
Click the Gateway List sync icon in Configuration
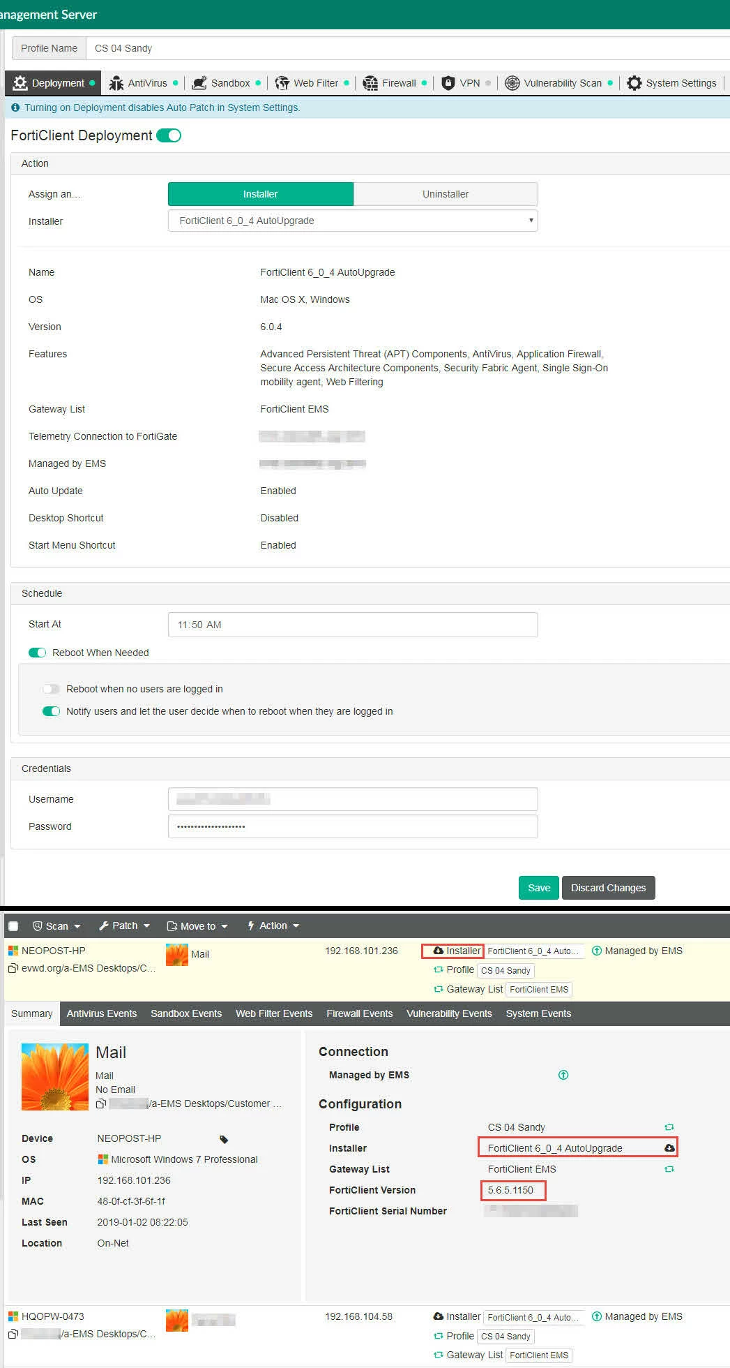coord(669,1169)
